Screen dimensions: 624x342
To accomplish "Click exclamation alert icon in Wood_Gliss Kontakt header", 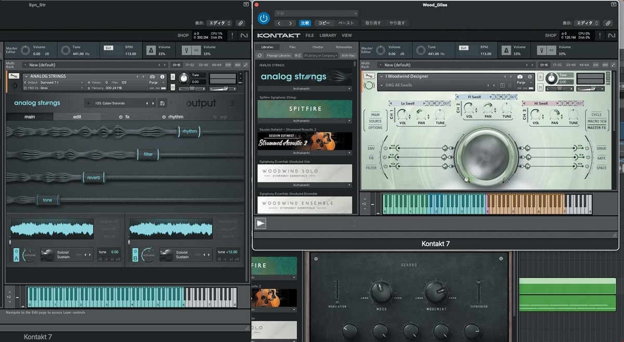I will pos(599,35).
